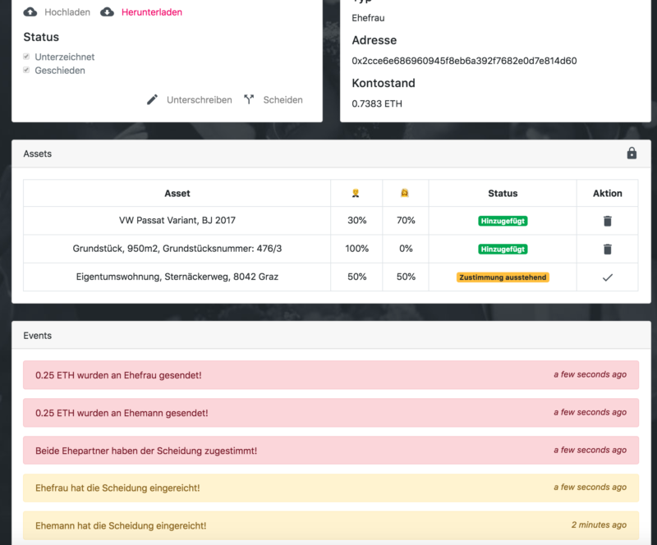This screenshot has width=657, height=545.
Task: Click the download cloud icon beside Herunterladen
Action: pos(108,12)
